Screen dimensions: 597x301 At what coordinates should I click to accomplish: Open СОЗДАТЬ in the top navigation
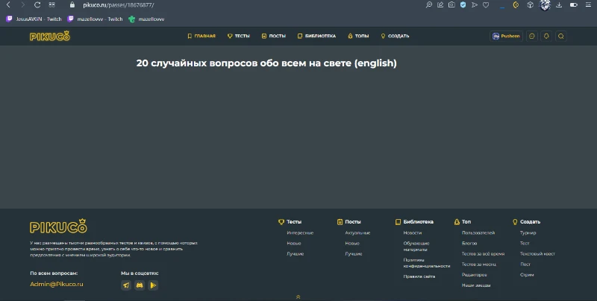[x=395, y=36]
